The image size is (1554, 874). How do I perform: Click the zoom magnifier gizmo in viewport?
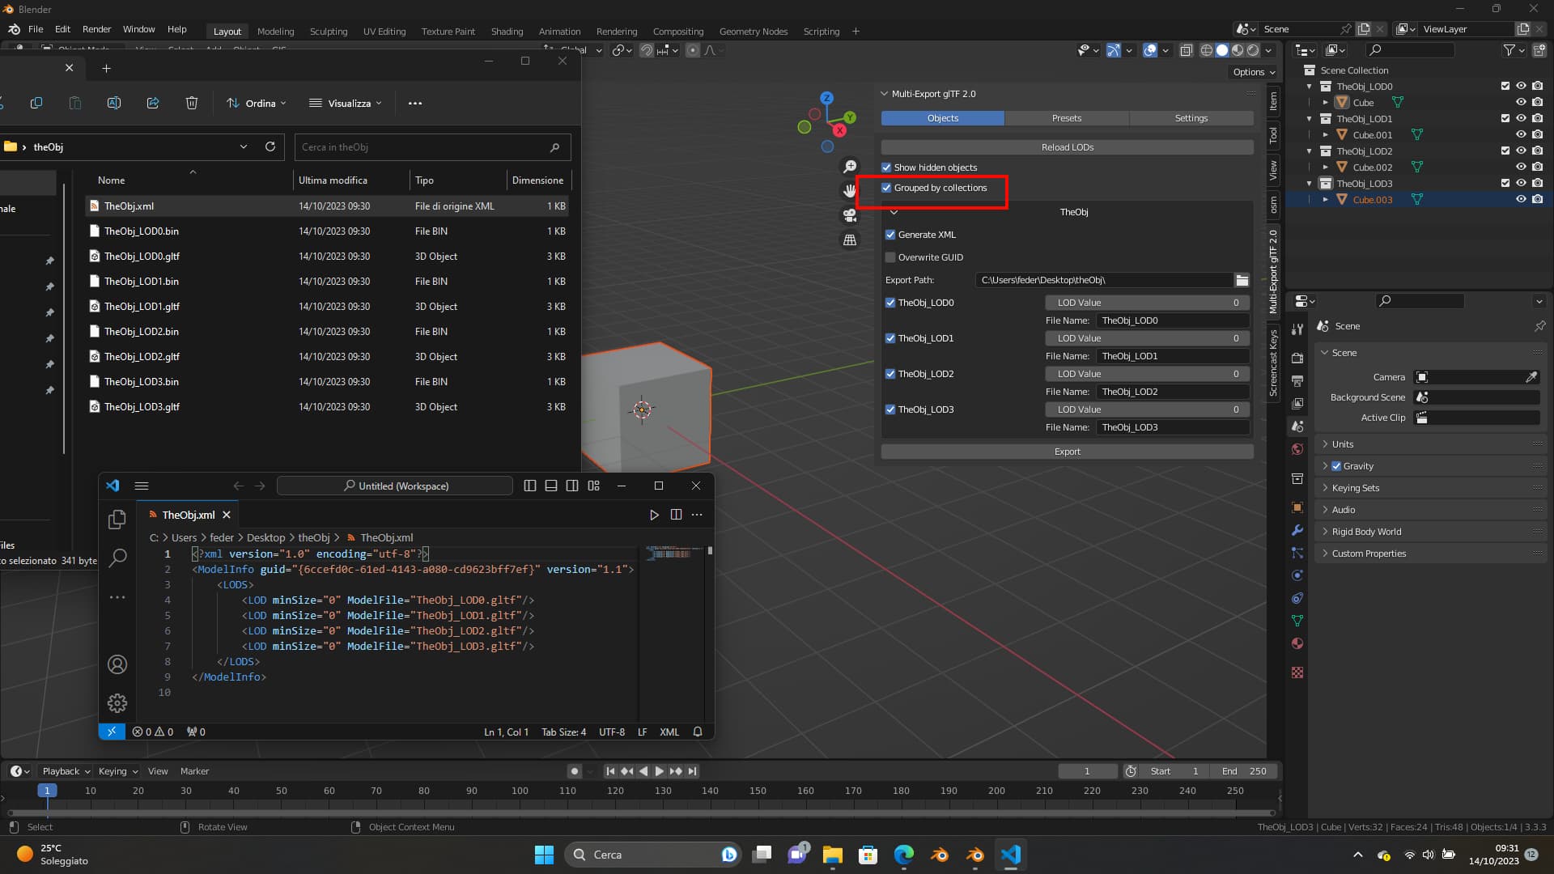click(x=850, y=167)
